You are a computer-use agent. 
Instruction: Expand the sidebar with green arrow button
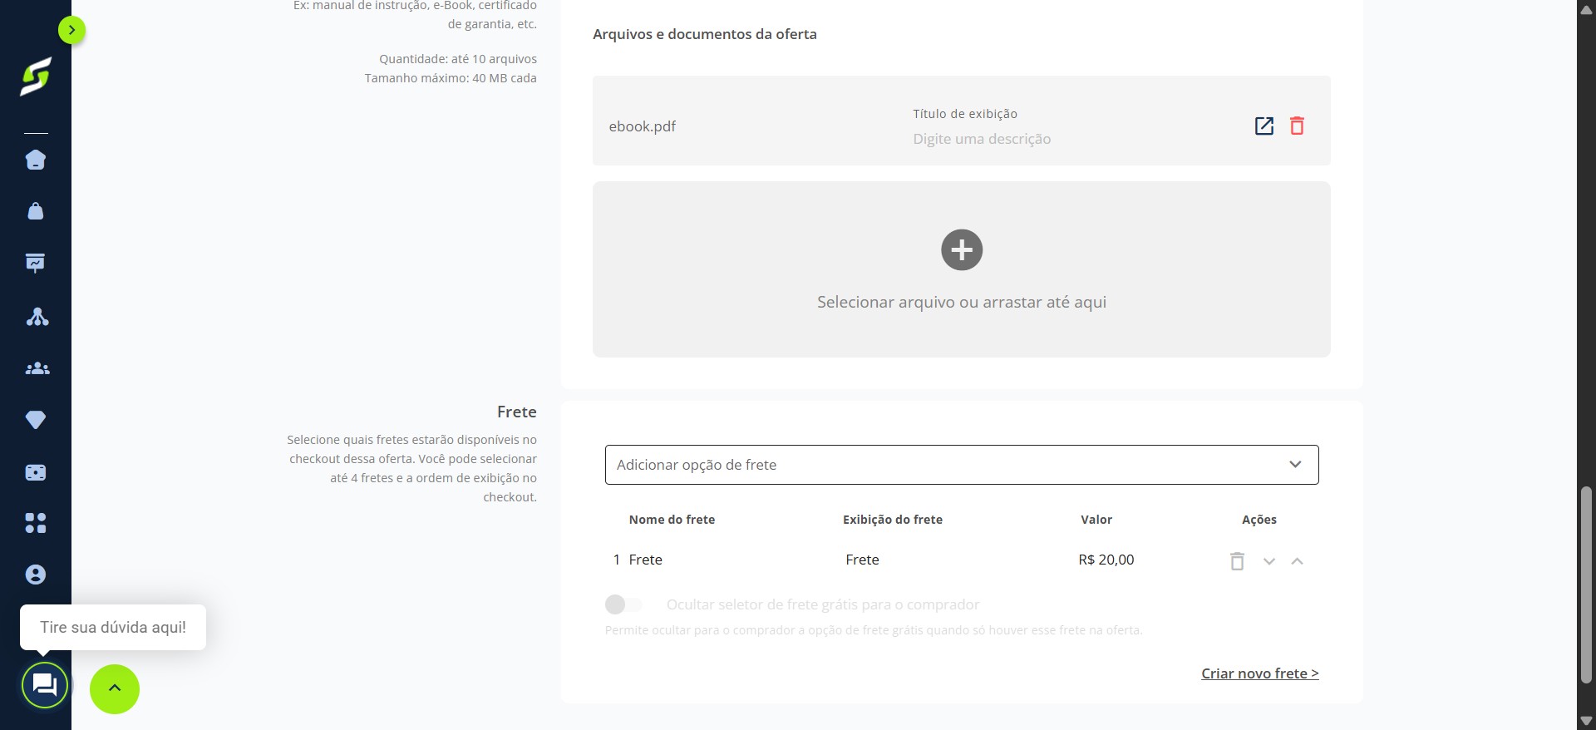click(71, 30)
